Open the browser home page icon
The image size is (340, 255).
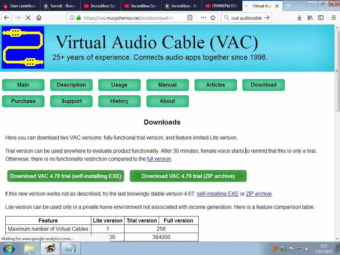coord(39,18)
